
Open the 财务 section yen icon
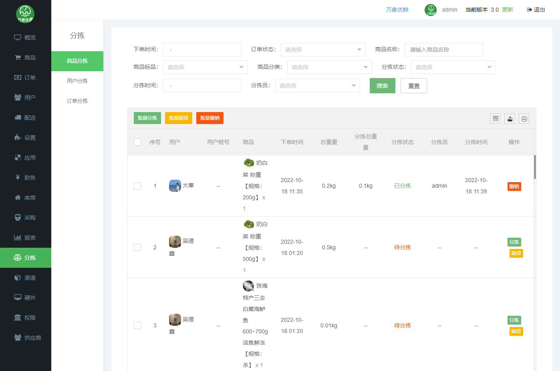[18, 177]
